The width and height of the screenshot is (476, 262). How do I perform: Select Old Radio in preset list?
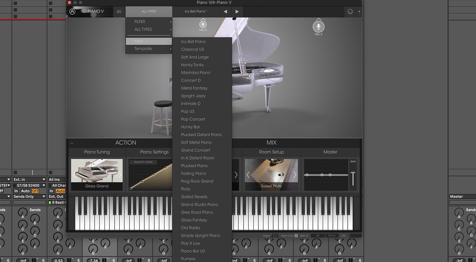click(x=202, y=228)
